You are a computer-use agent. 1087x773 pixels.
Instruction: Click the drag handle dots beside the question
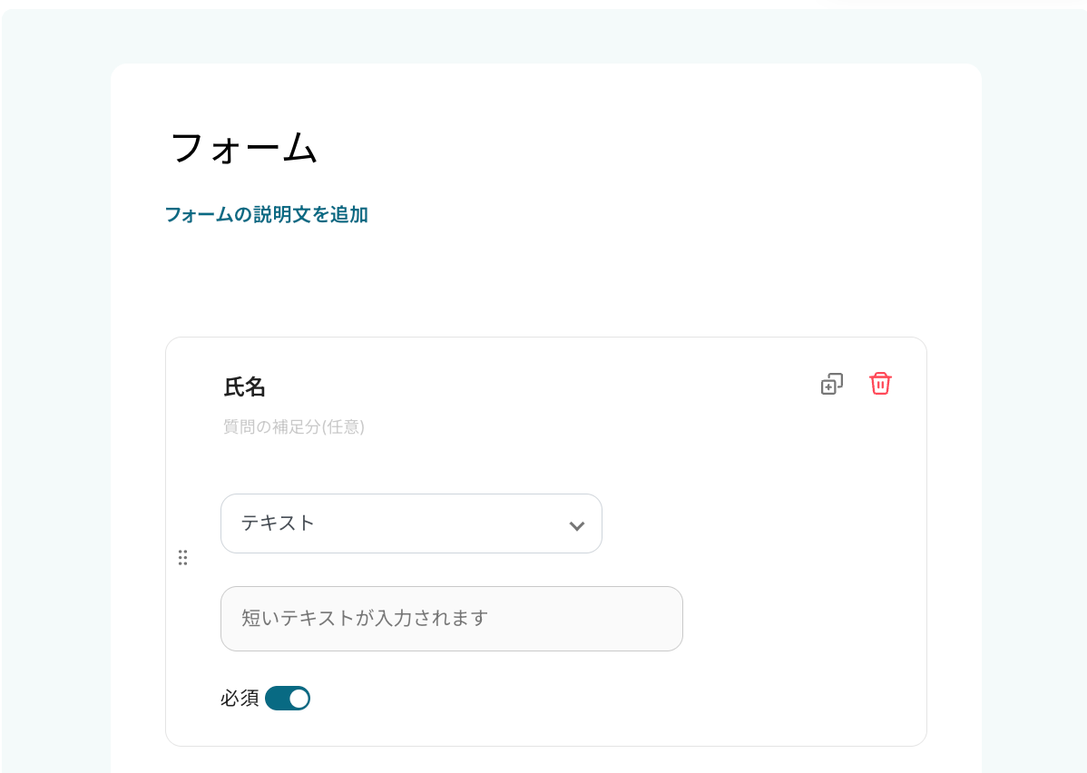(182, 558)
